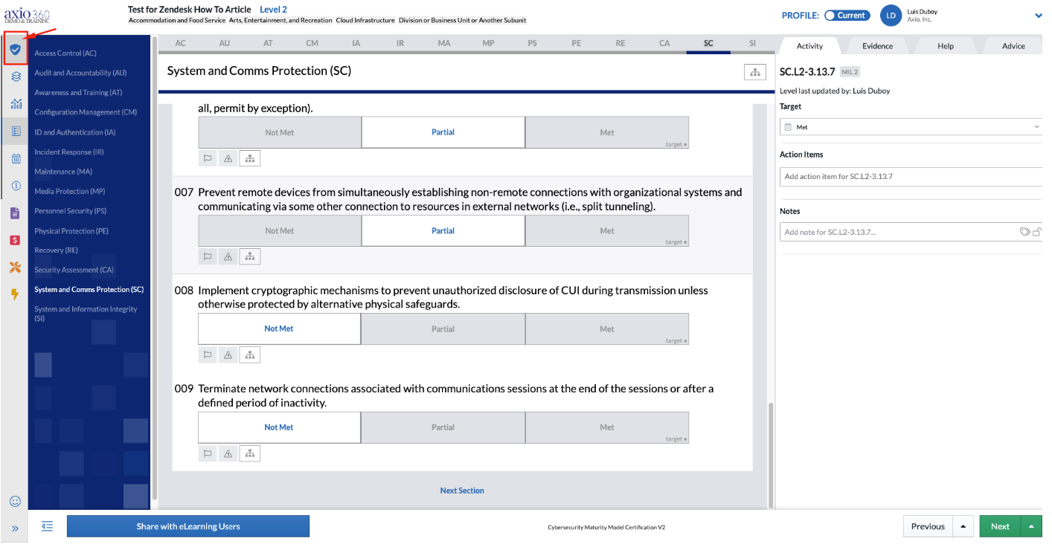Viewport: 1052px width, 544px height.
Task: Open the chart analytics icon in the left rail
Action: tap(16, 104)
